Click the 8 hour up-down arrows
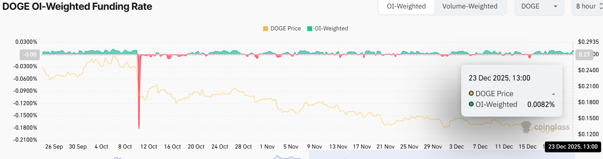 point(601,7)
